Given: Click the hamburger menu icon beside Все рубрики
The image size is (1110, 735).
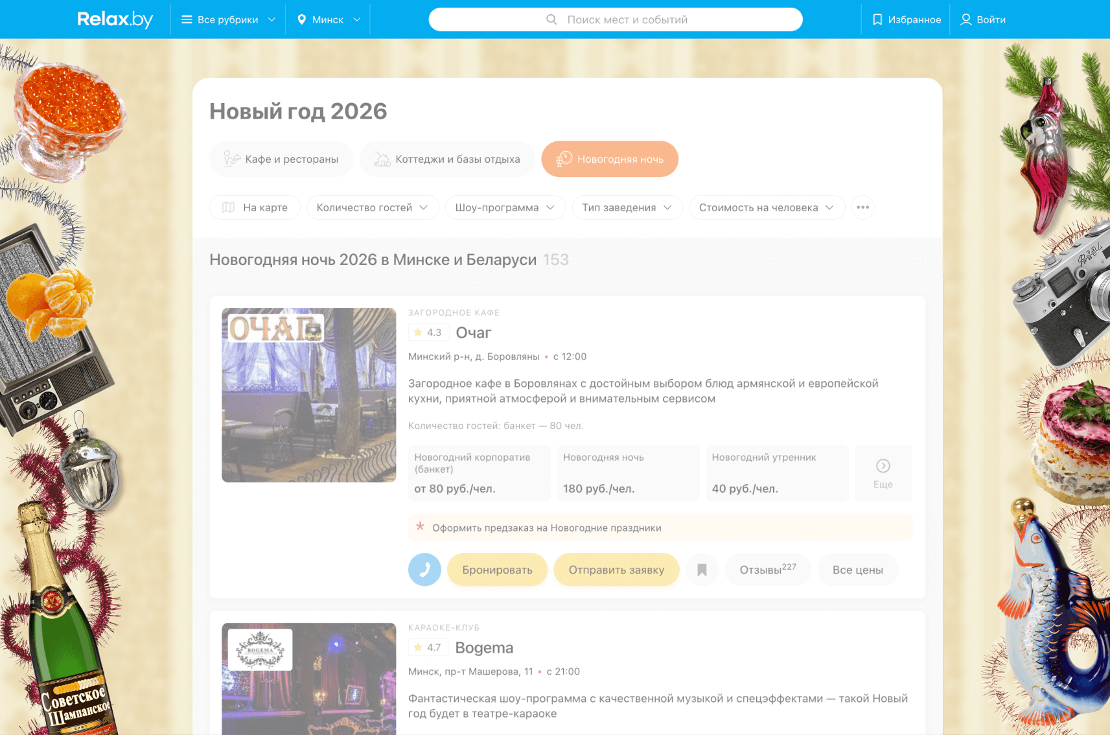Looking at the screenshot, I should point(187,19).
